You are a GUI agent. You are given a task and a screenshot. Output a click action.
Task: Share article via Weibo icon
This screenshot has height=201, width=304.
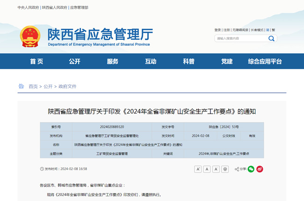tap(260, 169)
